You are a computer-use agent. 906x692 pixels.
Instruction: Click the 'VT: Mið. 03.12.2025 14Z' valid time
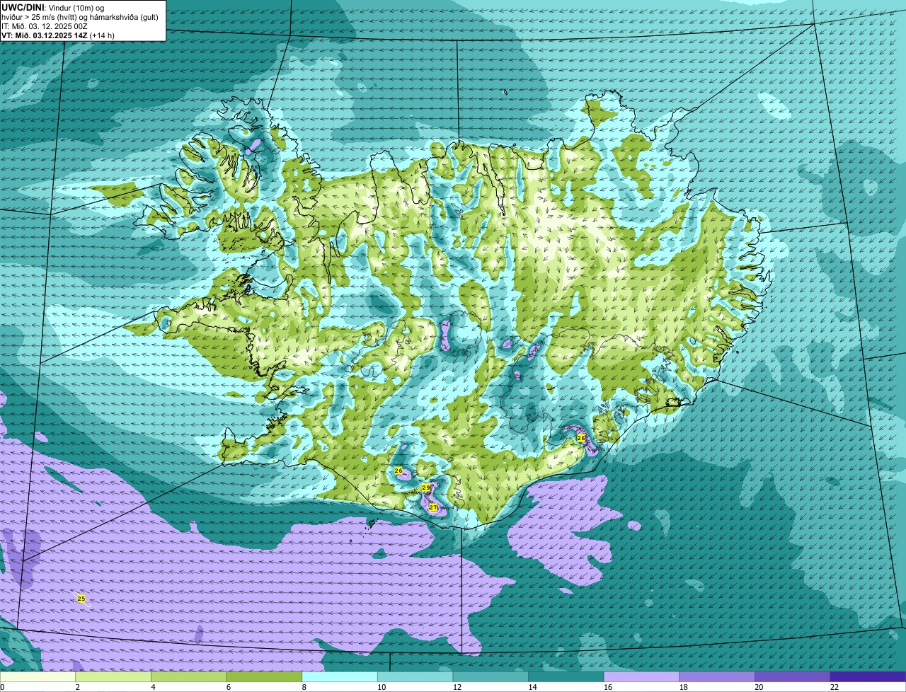tap(44, 35)
